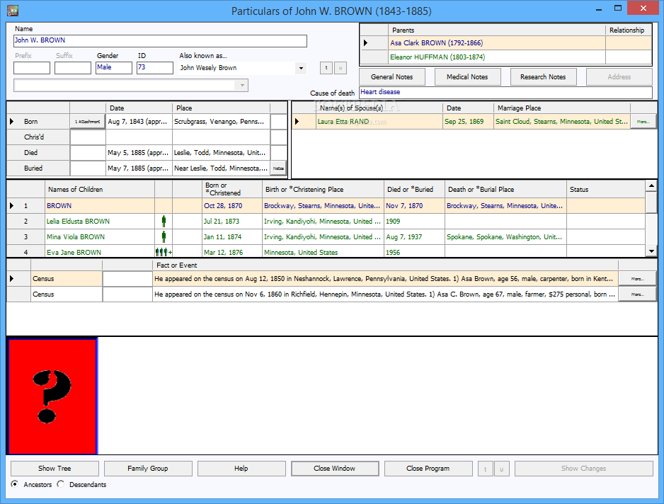Screen dimensions: 664x504
Task: Click the u button next to Also known as
Action: click(340, 68)
